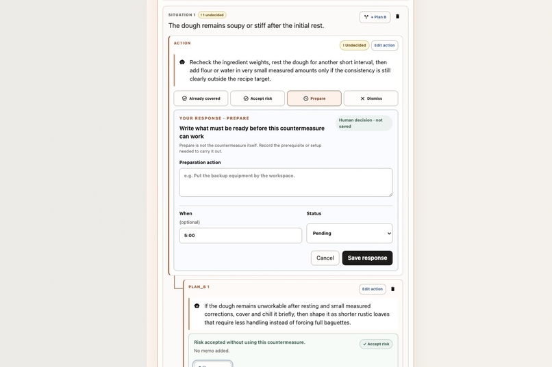Click the 'No memo added.' text
The image size is (552, 367).
[x=212, y=351]
